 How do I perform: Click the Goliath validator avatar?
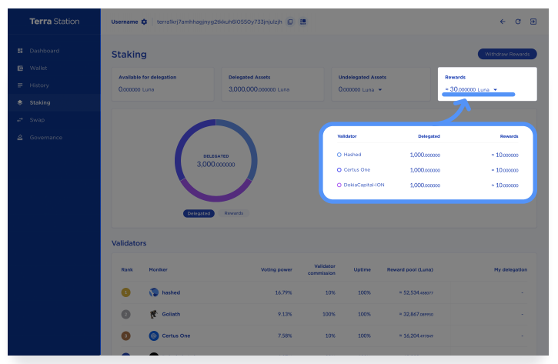[154, 314]
